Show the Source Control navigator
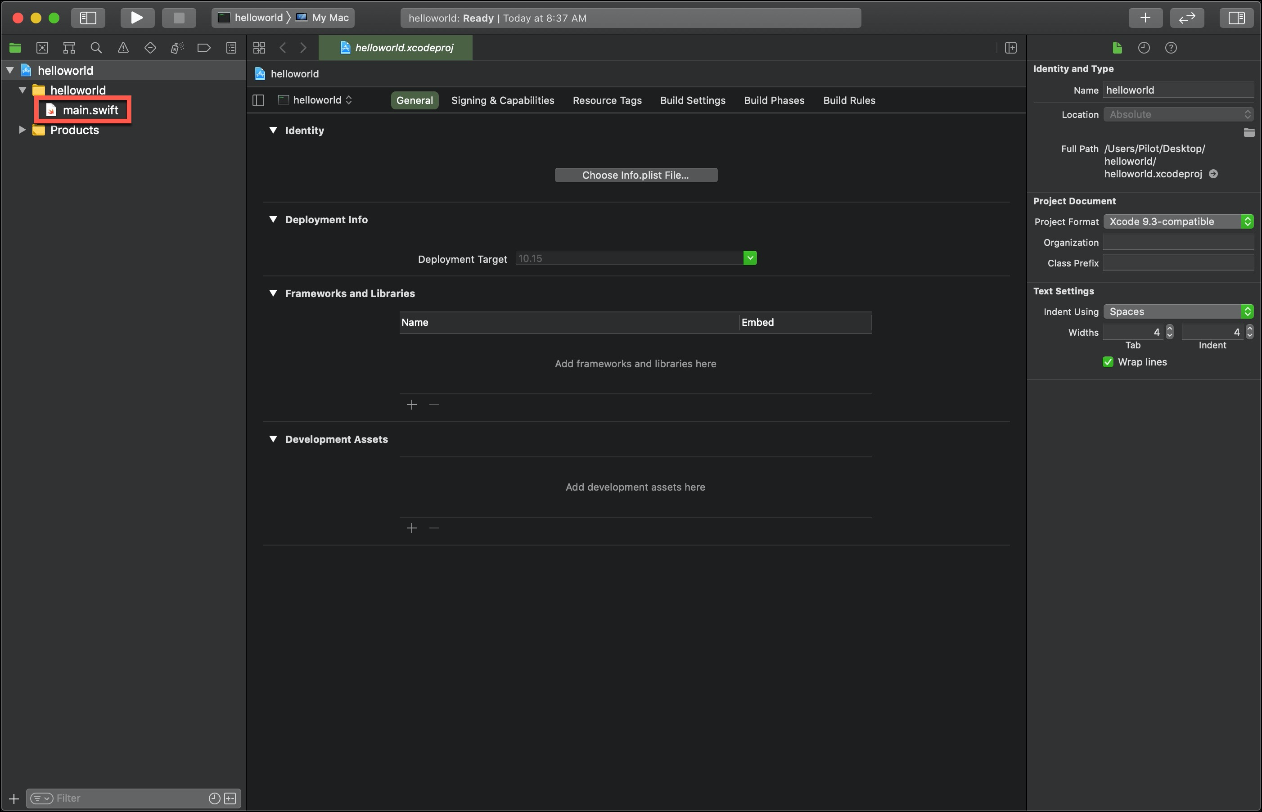 click(42, 48)
